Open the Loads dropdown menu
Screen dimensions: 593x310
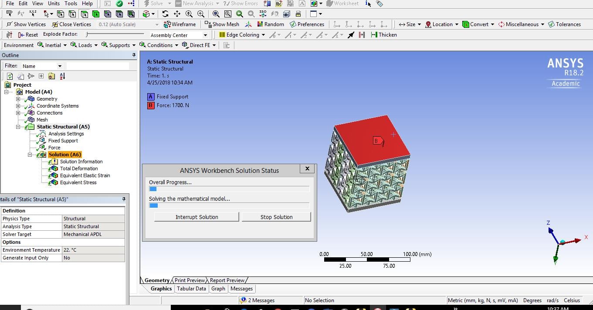pos(85,45)
